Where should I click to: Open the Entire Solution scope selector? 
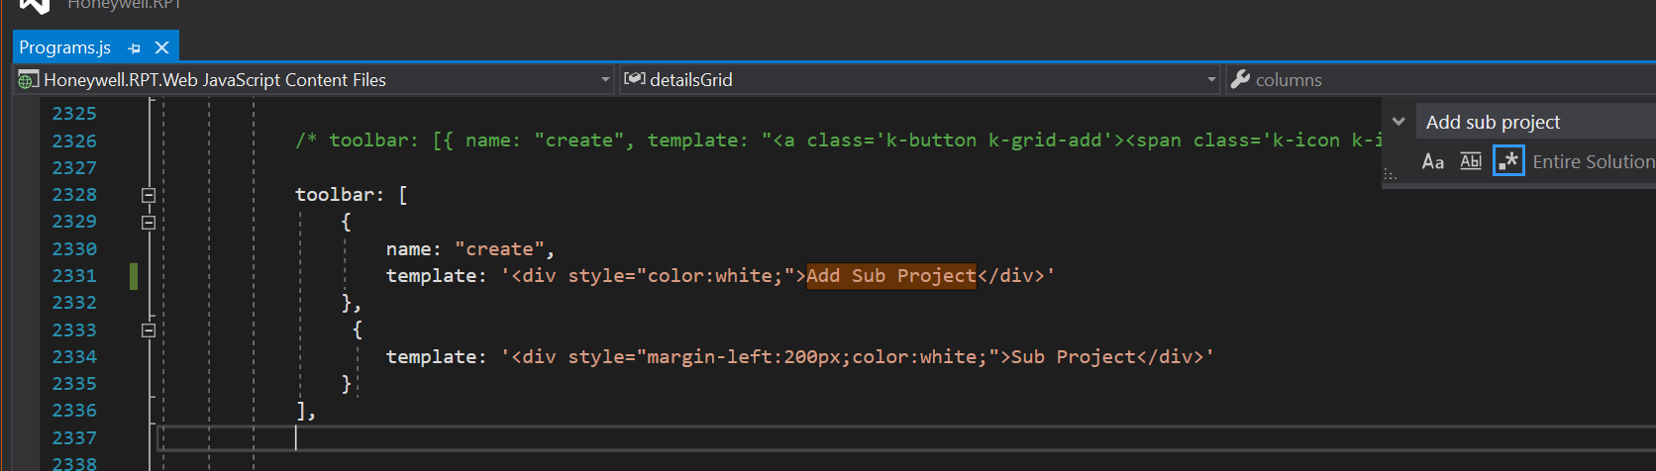click(x=1593, y=161)
